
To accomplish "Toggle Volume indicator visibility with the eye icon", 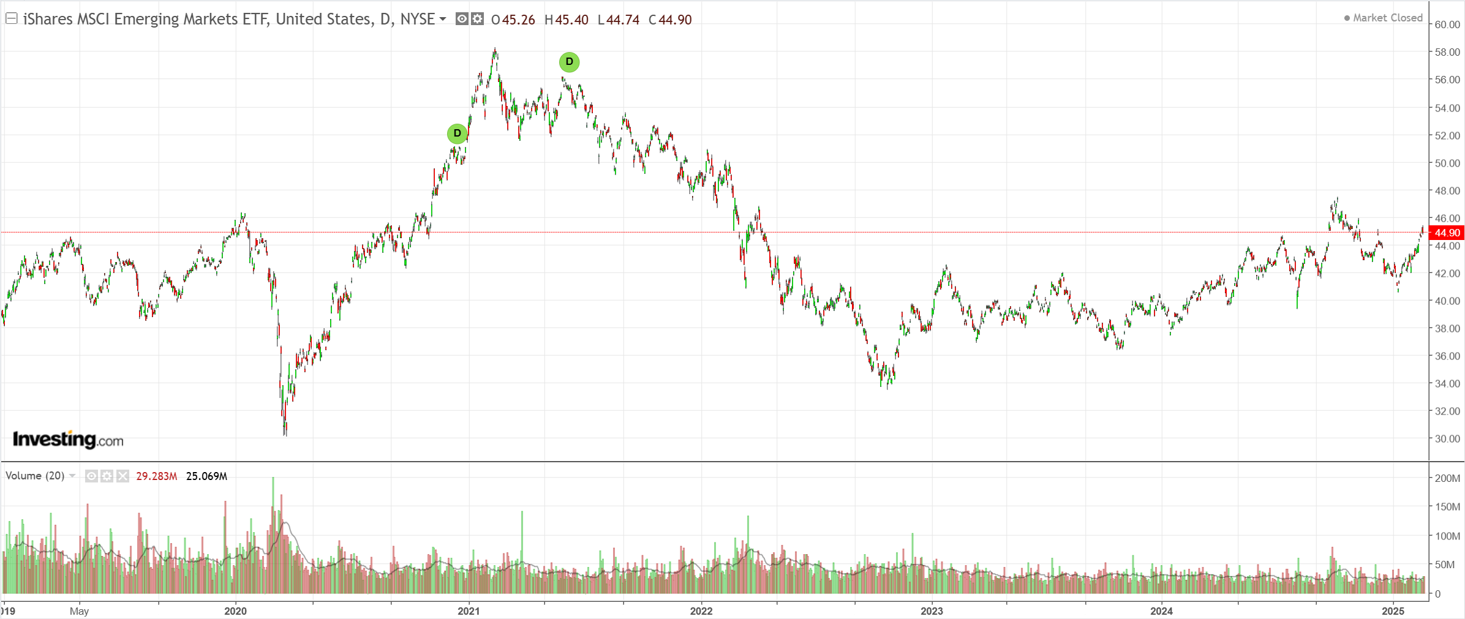I will [91, 476].
